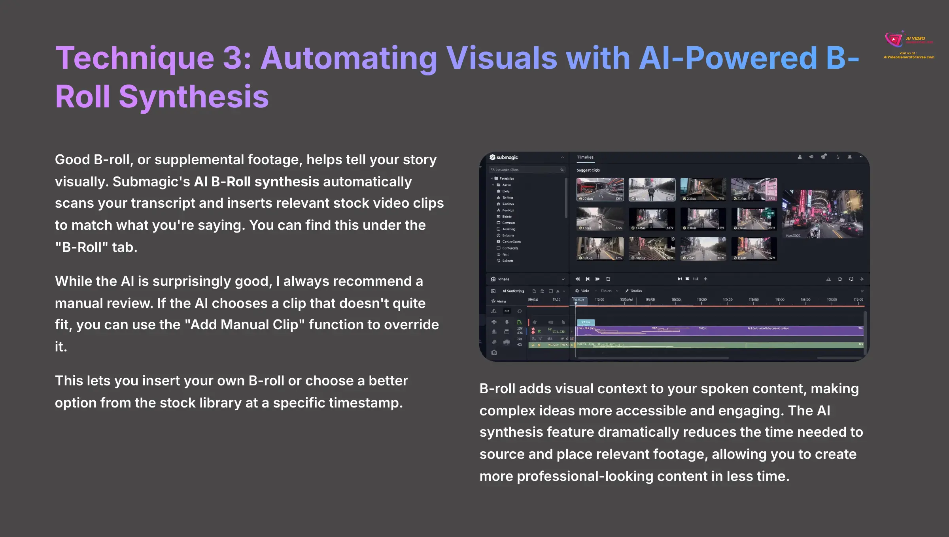Switch to the Vidle tab
The height and width of the screenshot is (537, 949).
(582, 291)
